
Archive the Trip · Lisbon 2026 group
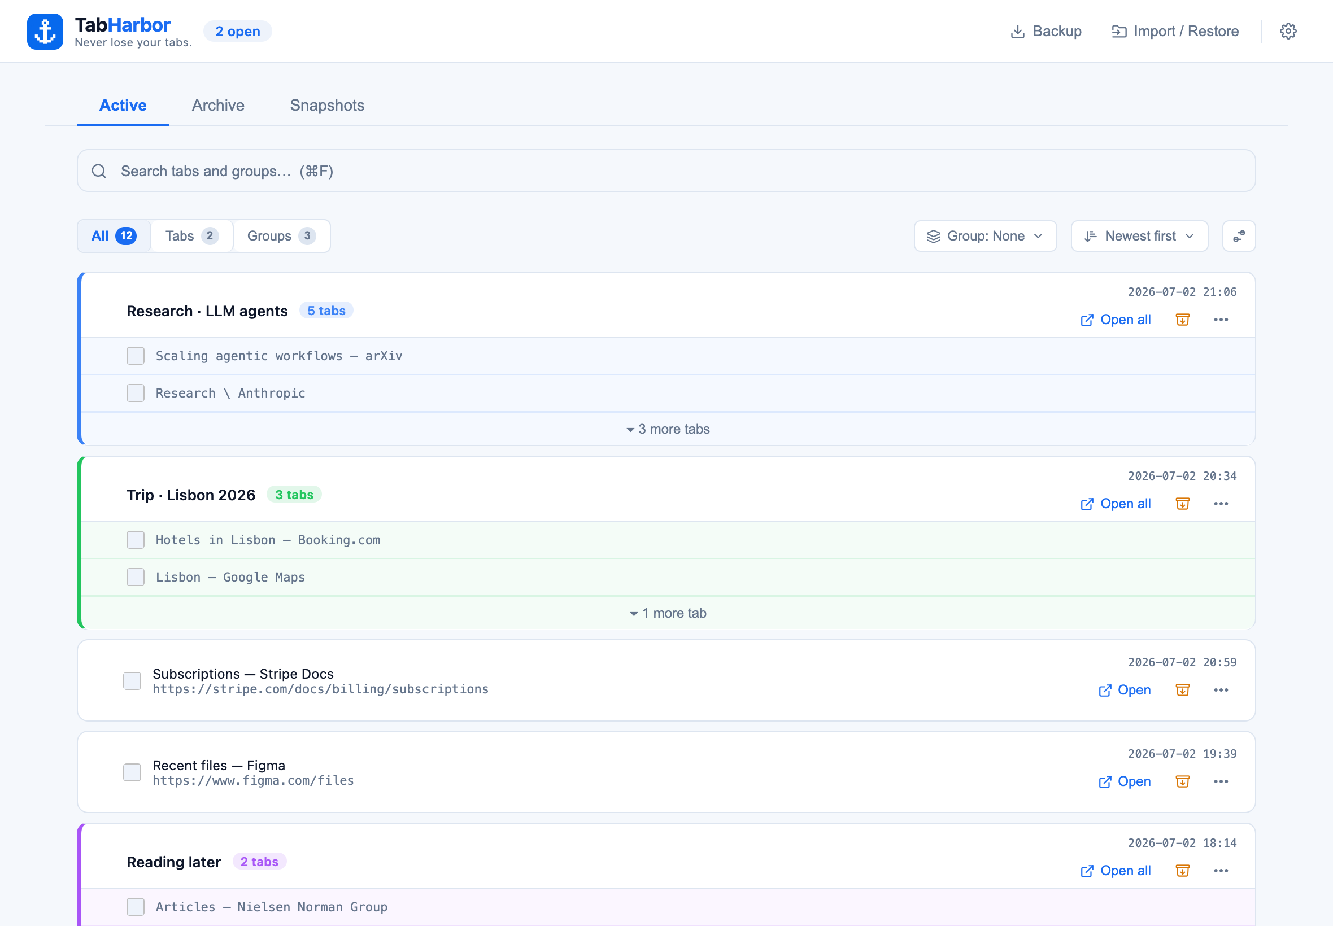point(1183,504)
